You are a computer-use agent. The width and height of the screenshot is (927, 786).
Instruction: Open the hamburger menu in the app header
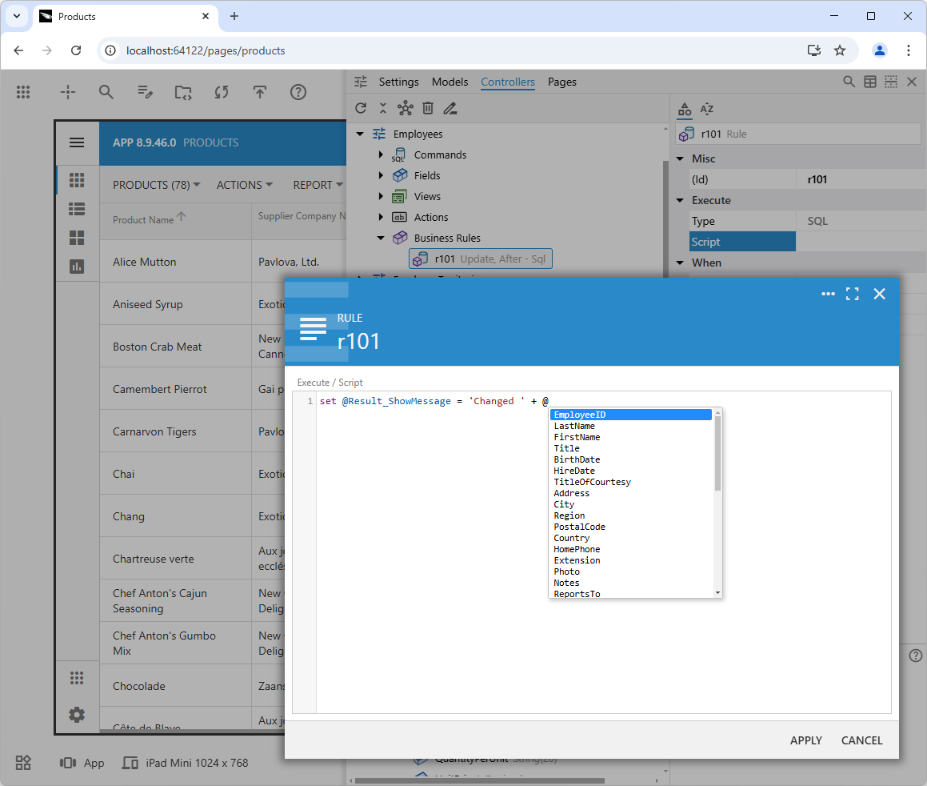77,142
